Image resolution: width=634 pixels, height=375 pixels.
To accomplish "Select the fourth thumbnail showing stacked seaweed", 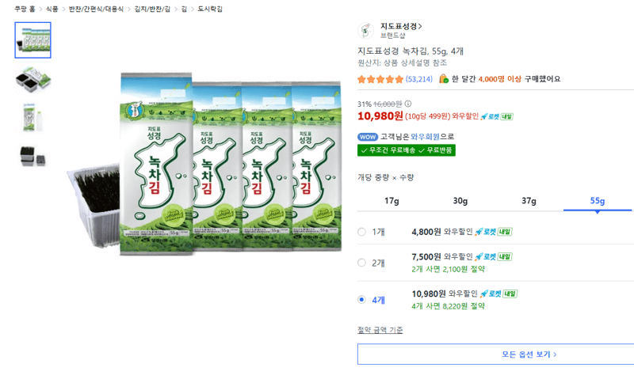I will 32,156.
